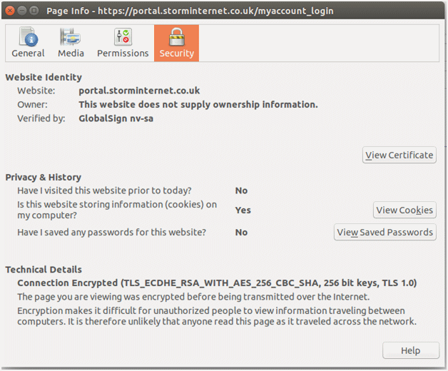Click the portal.storminternet.co.uk website value
The width and height of the screenshot is (448, 371).
[139, 91]
